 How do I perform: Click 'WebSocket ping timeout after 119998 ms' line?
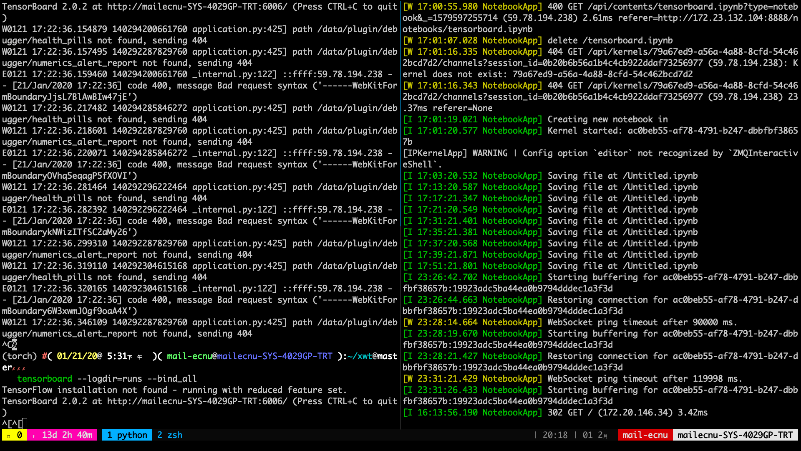[x=645, y=379]
